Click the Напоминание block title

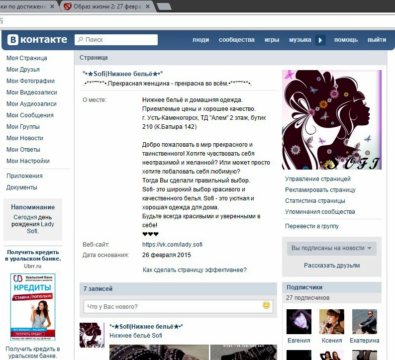click(33, 207)
